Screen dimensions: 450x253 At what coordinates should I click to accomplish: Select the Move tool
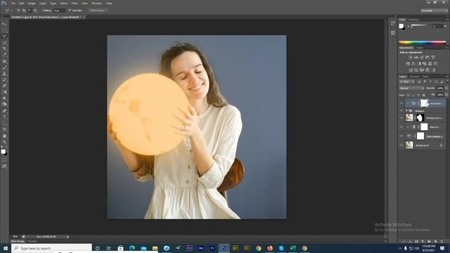[x=4, y=24]
